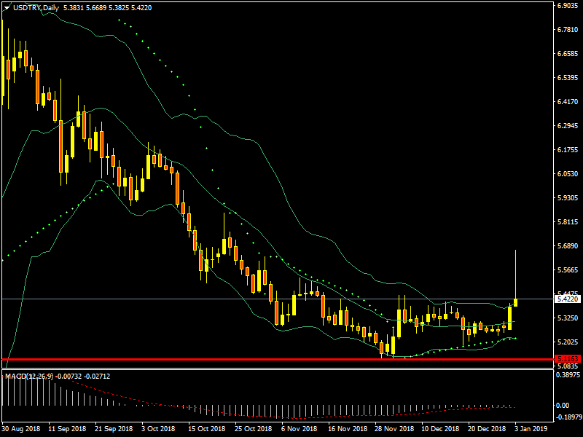Click the 0.38975 MACD scale value
The image size is (583, 437).
click(567, 374)
